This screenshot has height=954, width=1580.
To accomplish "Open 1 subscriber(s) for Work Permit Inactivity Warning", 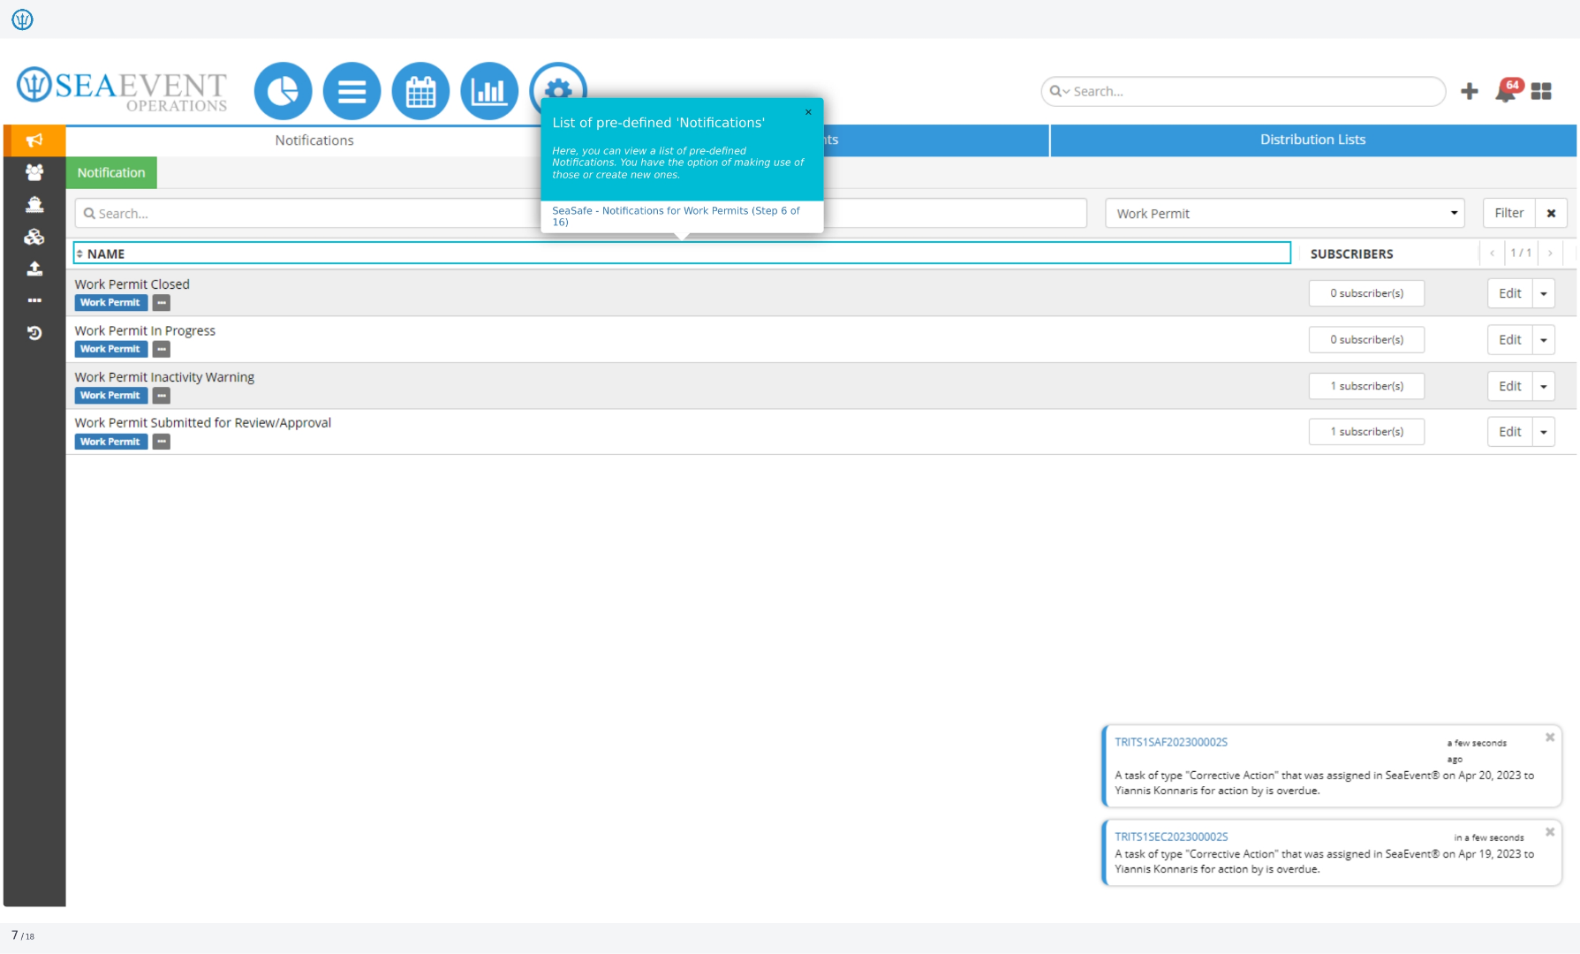I will tap(1366, 386).
